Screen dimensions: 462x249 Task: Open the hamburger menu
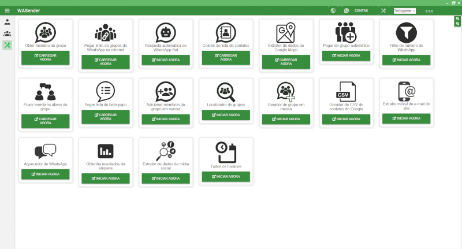[x=7, y=10]
